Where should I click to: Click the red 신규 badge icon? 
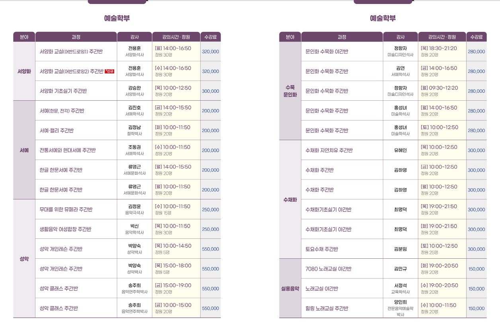coord(109,71)
